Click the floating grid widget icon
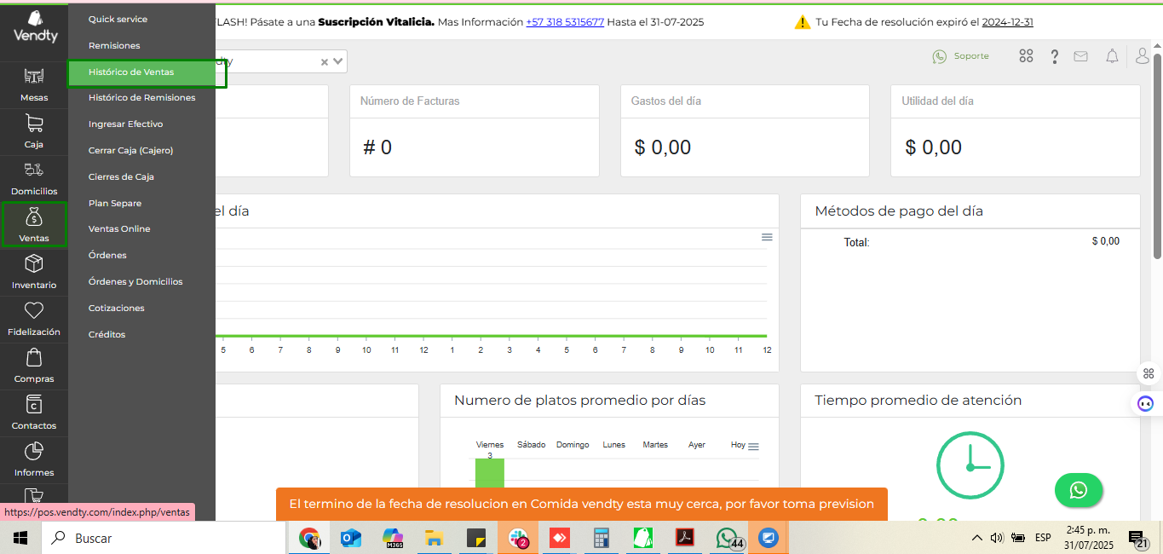Screen dimensions: 1163x554 [1149, 373]
